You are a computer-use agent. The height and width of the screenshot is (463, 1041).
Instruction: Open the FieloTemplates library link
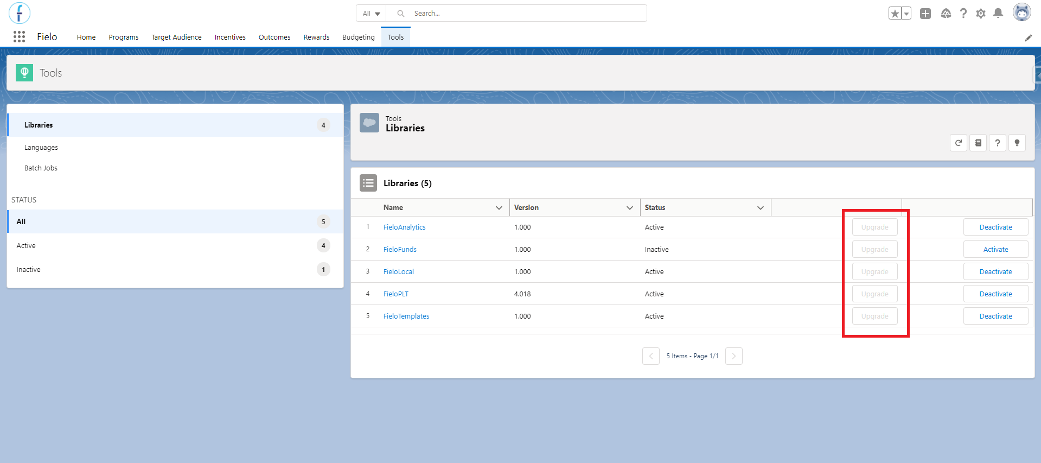pyautogui.click(x=406, y=316)
